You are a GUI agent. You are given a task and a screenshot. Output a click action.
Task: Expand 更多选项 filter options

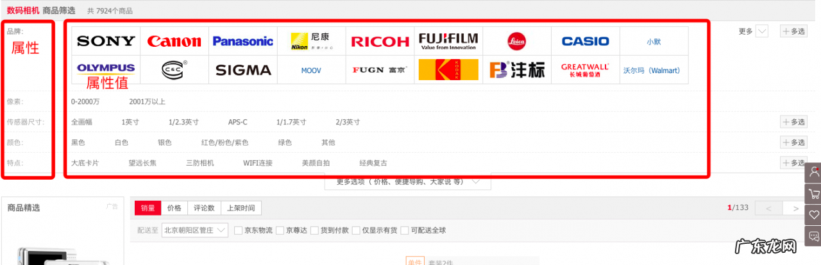(x=408, y=182)
